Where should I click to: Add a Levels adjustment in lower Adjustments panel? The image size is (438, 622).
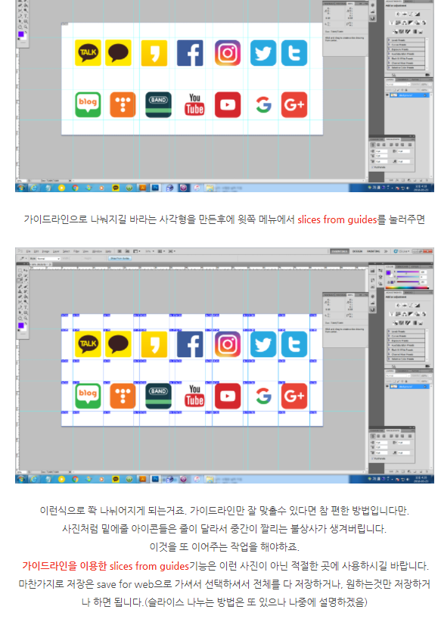point(404,306)
